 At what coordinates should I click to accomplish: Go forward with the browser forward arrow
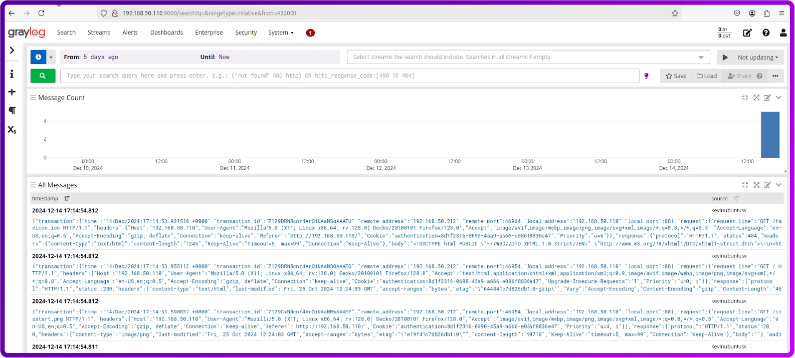(27, 13)
